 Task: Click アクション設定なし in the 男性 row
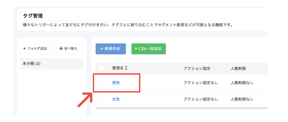point(201,83)
